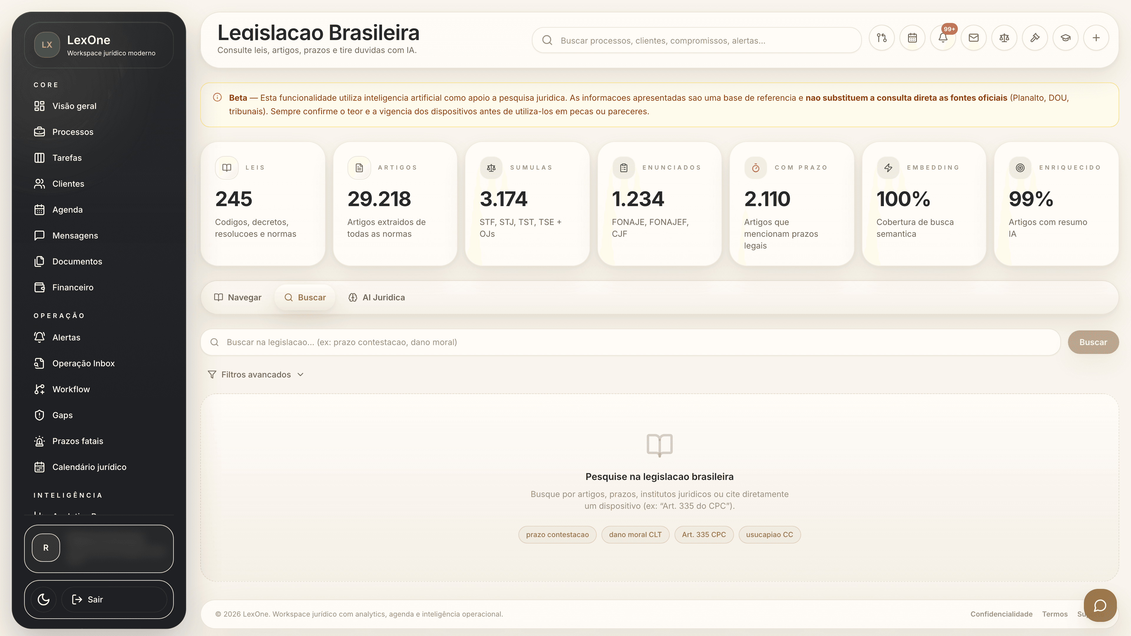Open the graduation cap icon in header
1131x636 pixels.
(x=1066, y=38)
